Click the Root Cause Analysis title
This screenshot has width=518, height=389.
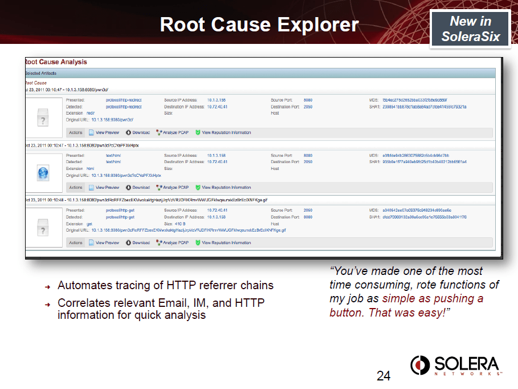tap(56, 62)
